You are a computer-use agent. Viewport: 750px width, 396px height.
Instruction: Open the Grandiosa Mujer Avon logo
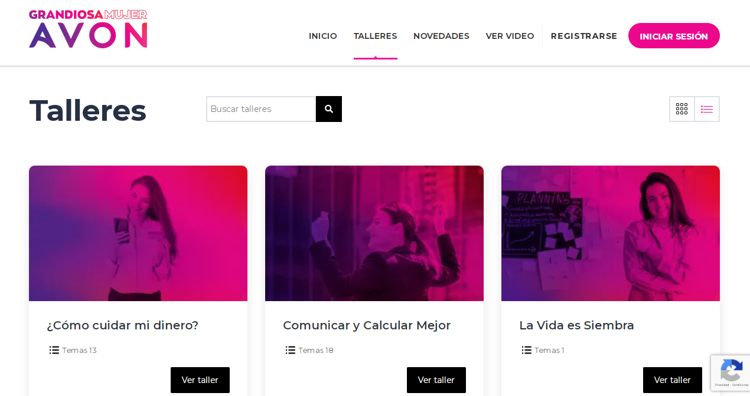(88, 28)
